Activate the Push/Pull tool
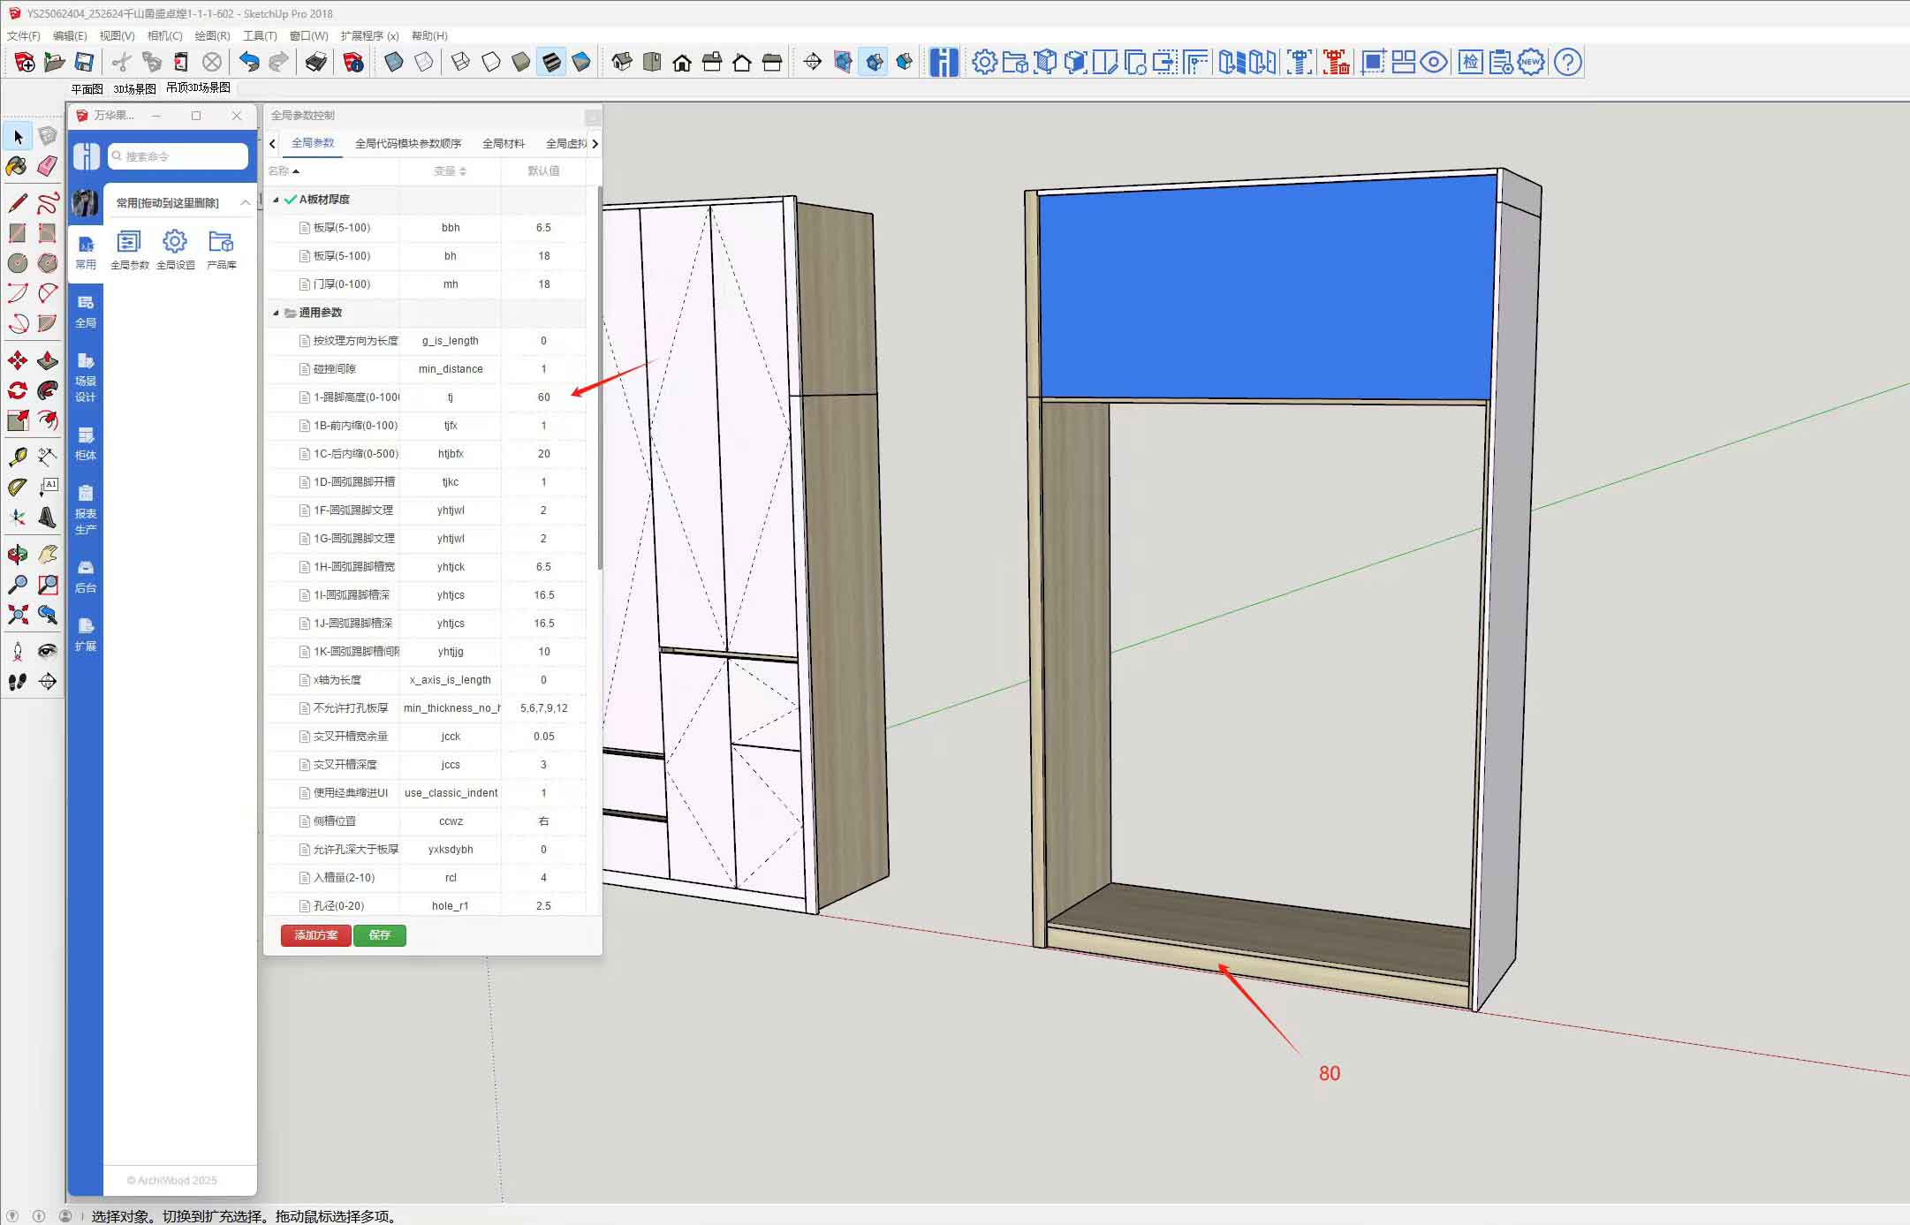1910x1225 pixels. click(48, 360)
